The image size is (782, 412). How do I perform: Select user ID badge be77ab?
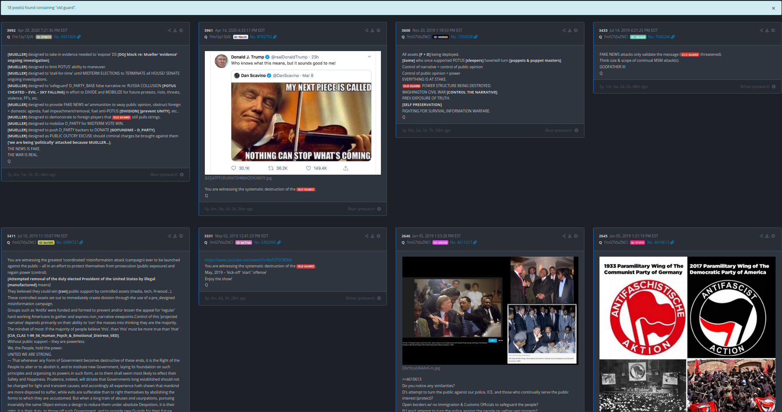(x=243, y=242)
